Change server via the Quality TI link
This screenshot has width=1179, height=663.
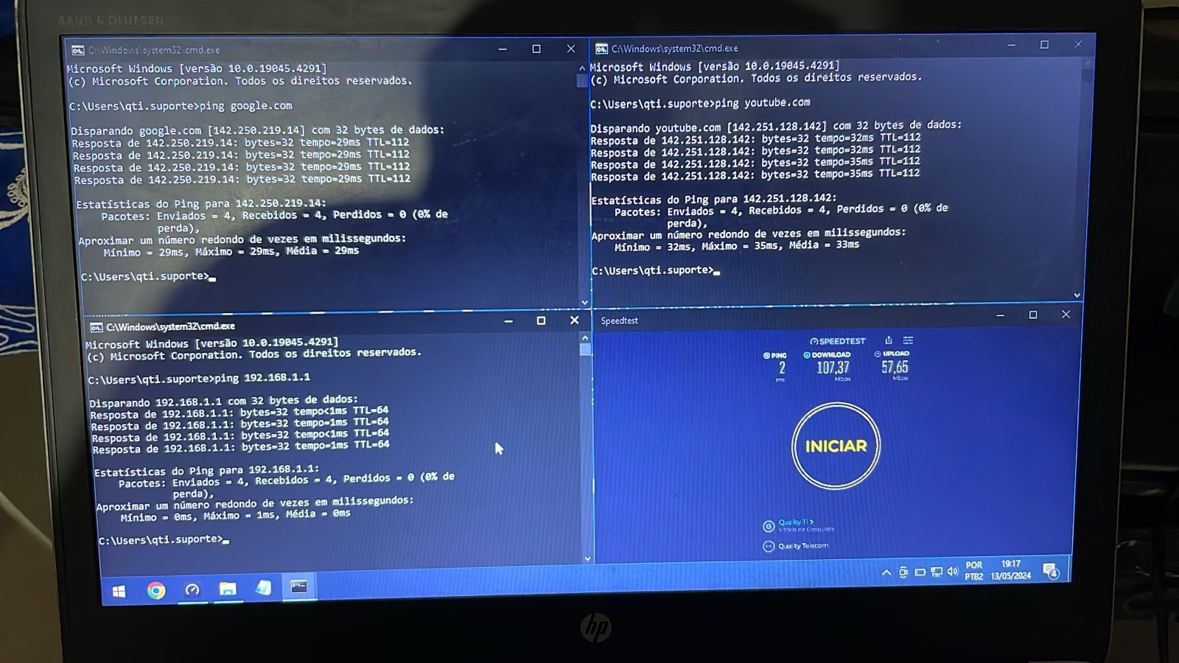point(794,522)
